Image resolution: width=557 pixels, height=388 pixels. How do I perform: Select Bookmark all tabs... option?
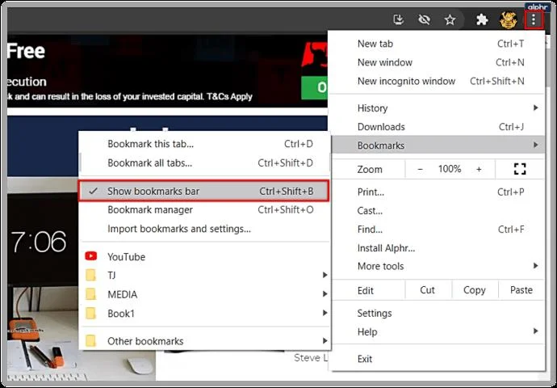coord(204,162)
